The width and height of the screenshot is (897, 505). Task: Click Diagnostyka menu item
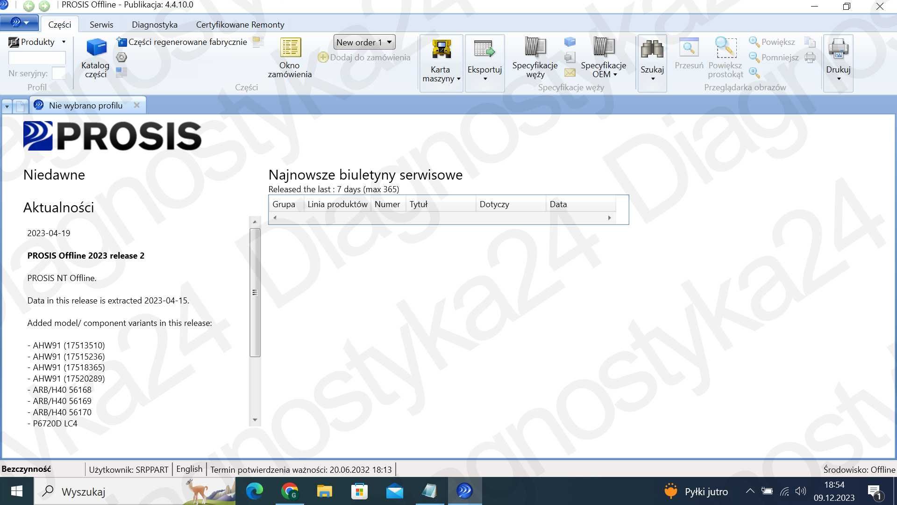point(154,24)
